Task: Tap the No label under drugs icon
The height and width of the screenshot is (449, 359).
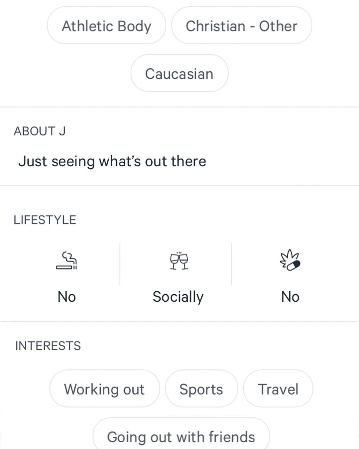Action: pyautogui.click(x=291, y=297)
